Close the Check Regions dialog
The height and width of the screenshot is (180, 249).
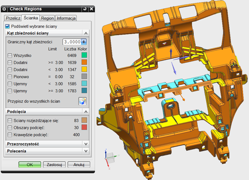tap(91, 9)
